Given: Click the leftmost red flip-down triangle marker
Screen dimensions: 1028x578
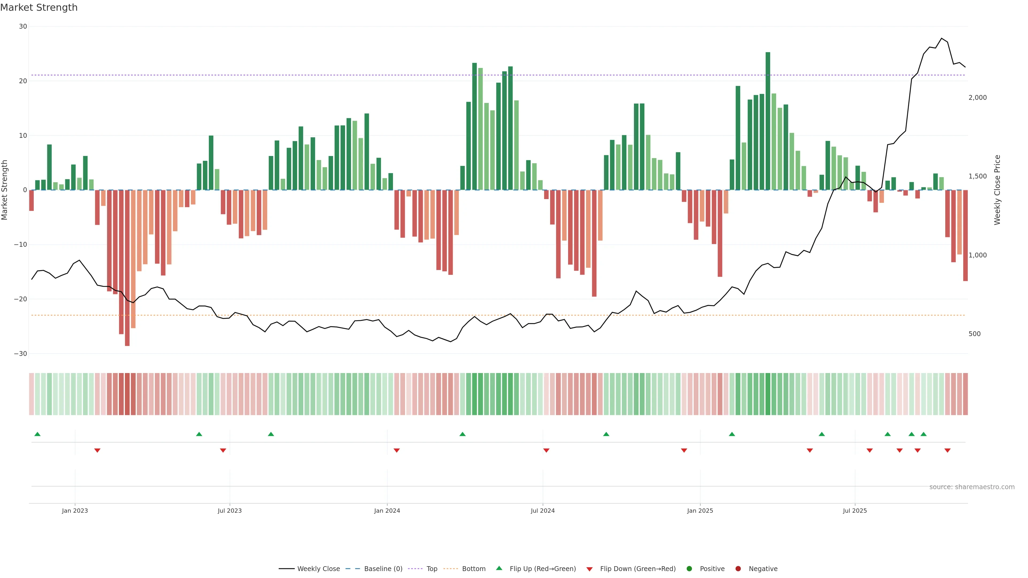Looking at the screenshot, I should 97,450.
